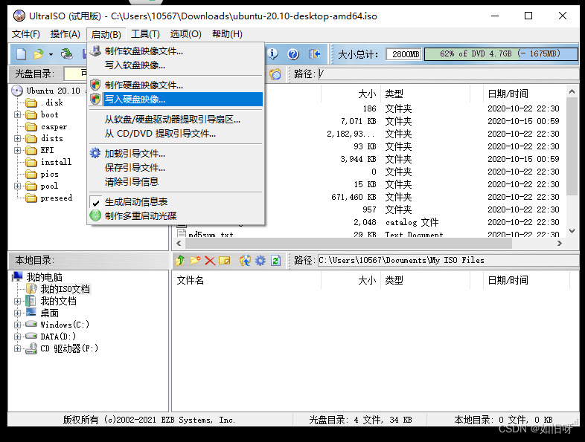Select the preseed folder in tree
Screen dimensions: 585x442
pos(57,198)
